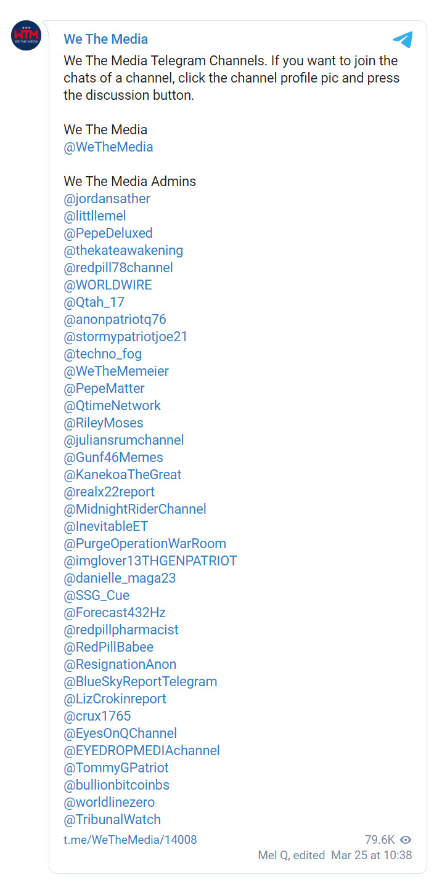Screen dimensions: 442x890
Task: Click the @TribunalWatch mention
Action: [112, 820]
